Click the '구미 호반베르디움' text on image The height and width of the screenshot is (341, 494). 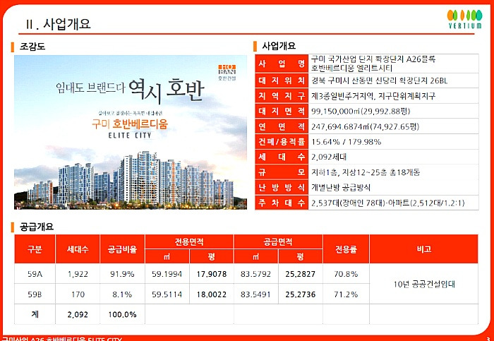click(x=130, y=124)
